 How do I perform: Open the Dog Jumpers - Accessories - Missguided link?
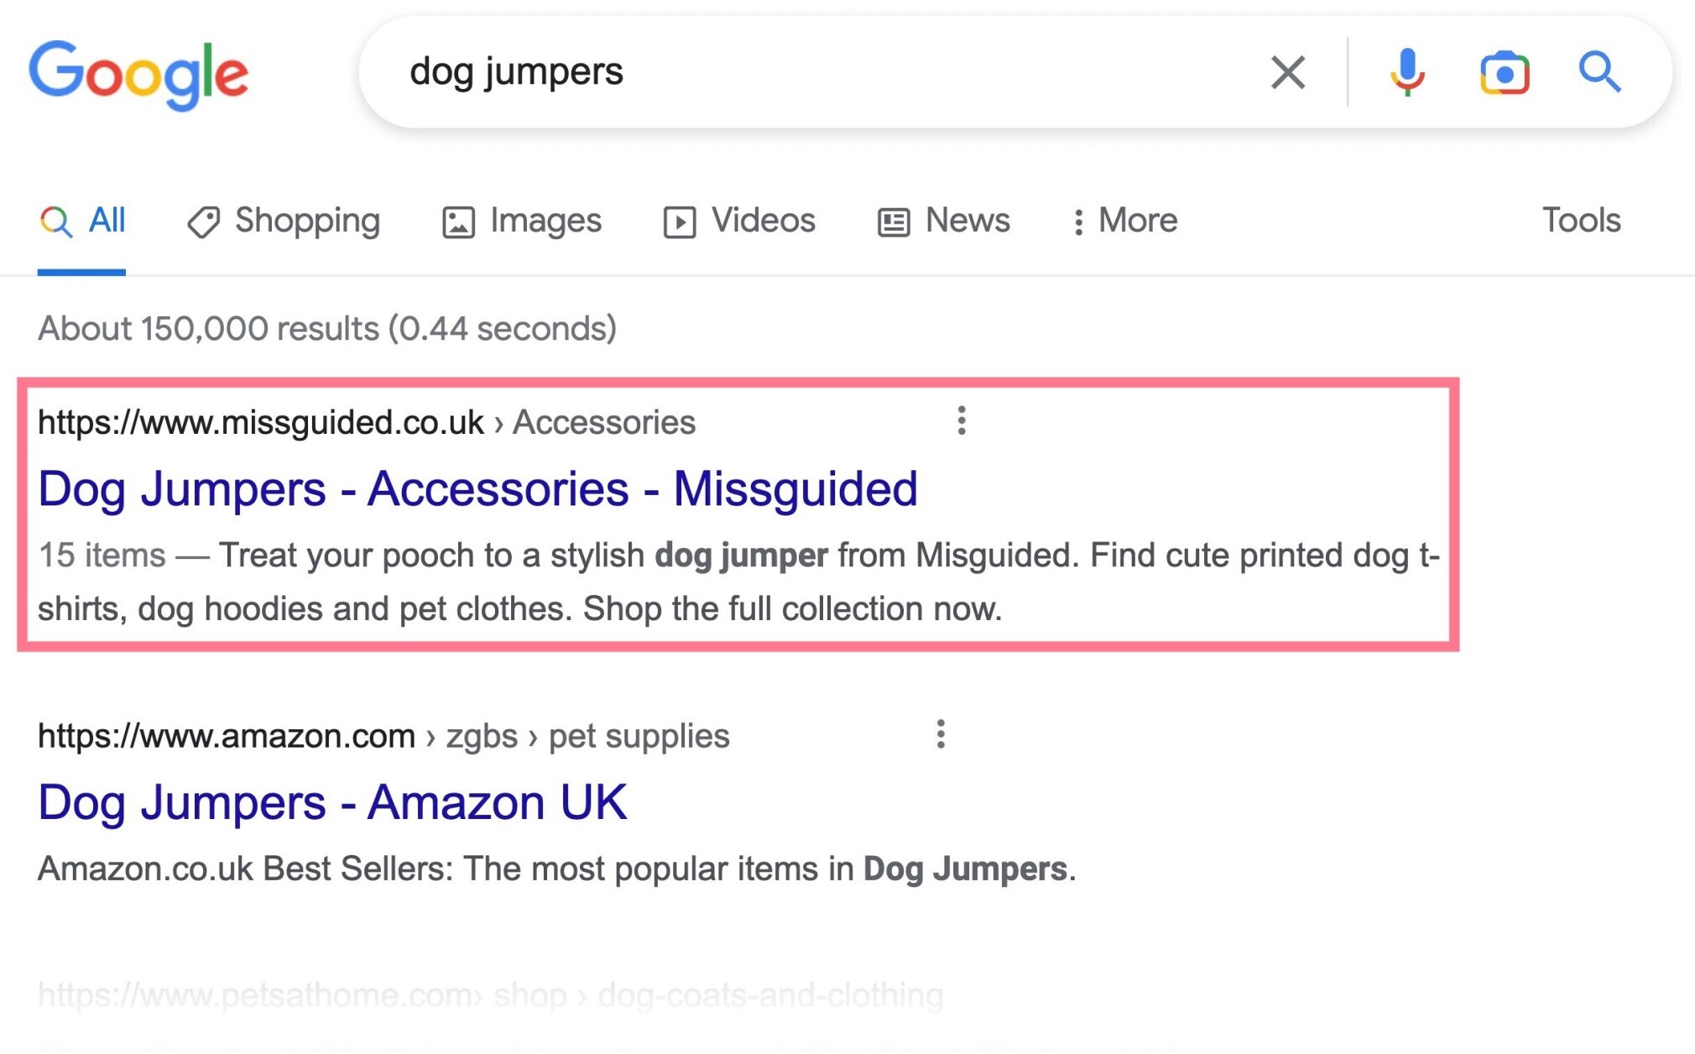[x=477, y=488]
